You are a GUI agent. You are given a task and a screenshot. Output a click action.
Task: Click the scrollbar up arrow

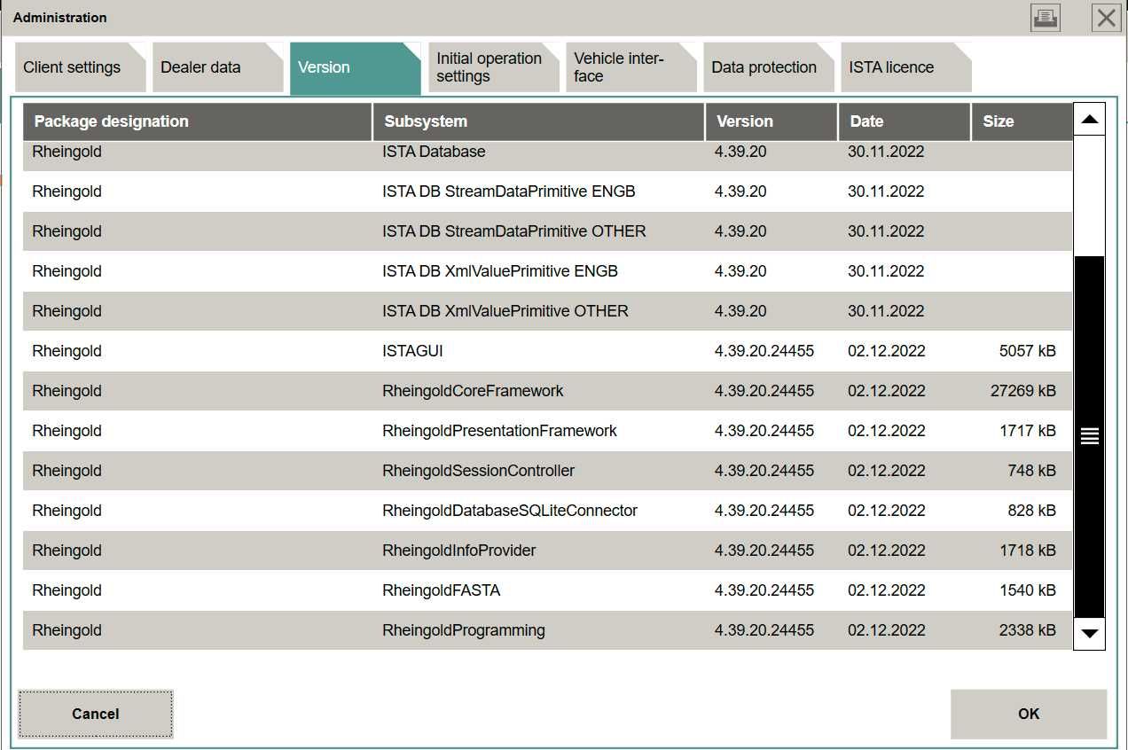point(1089,119)
